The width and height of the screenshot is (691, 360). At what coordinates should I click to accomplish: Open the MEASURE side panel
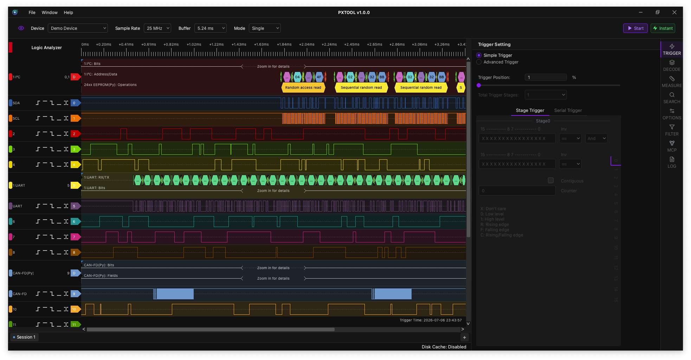click(672, 82)
